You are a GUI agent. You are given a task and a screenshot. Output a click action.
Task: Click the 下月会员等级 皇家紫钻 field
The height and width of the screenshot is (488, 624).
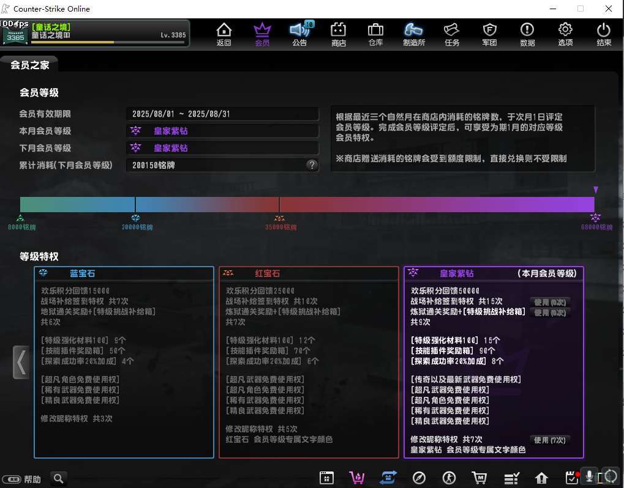click(x=222, y=148)
